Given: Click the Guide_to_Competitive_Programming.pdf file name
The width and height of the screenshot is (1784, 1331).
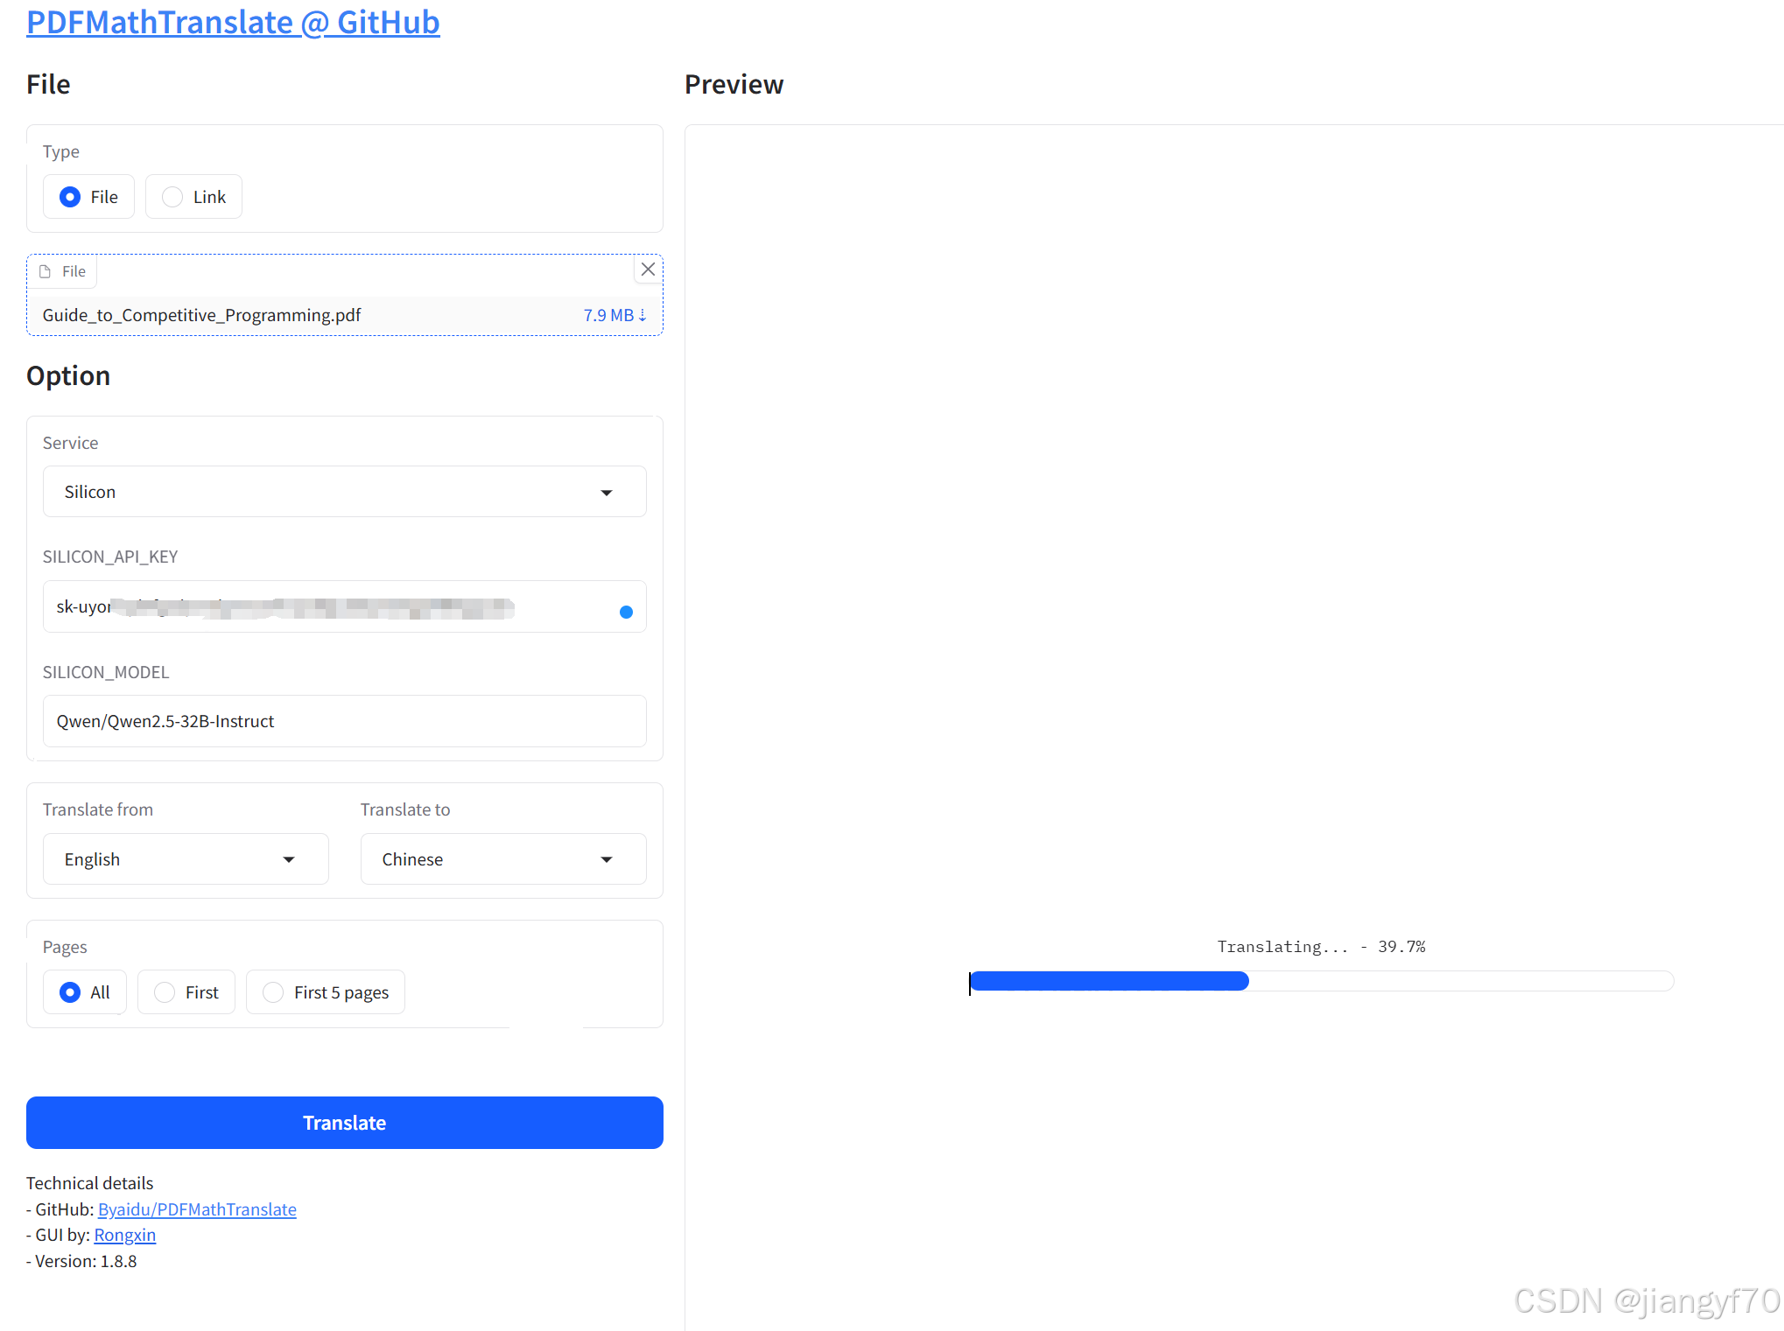Looking at the screenshot, I should point(201,315).
